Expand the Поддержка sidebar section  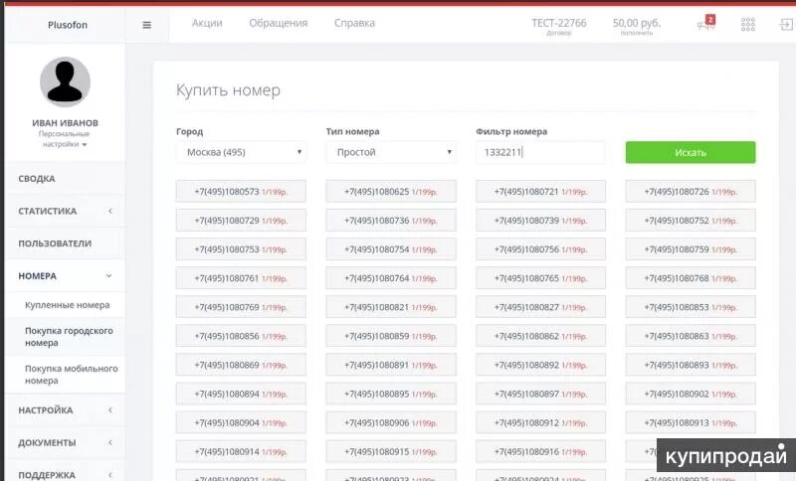pos(65,473)
